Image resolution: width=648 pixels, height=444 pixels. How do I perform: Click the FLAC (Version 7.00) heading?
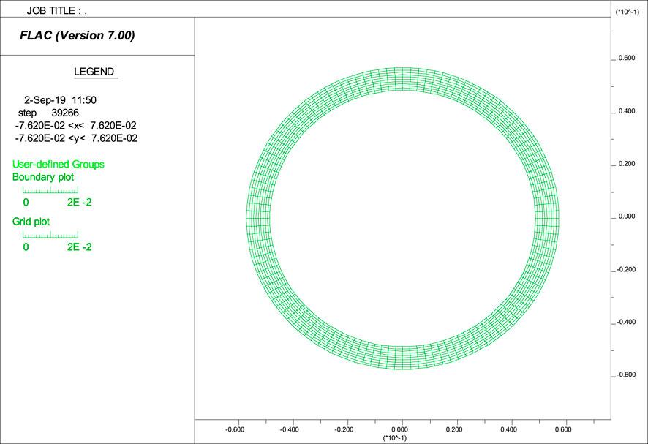tap(77, 35)
